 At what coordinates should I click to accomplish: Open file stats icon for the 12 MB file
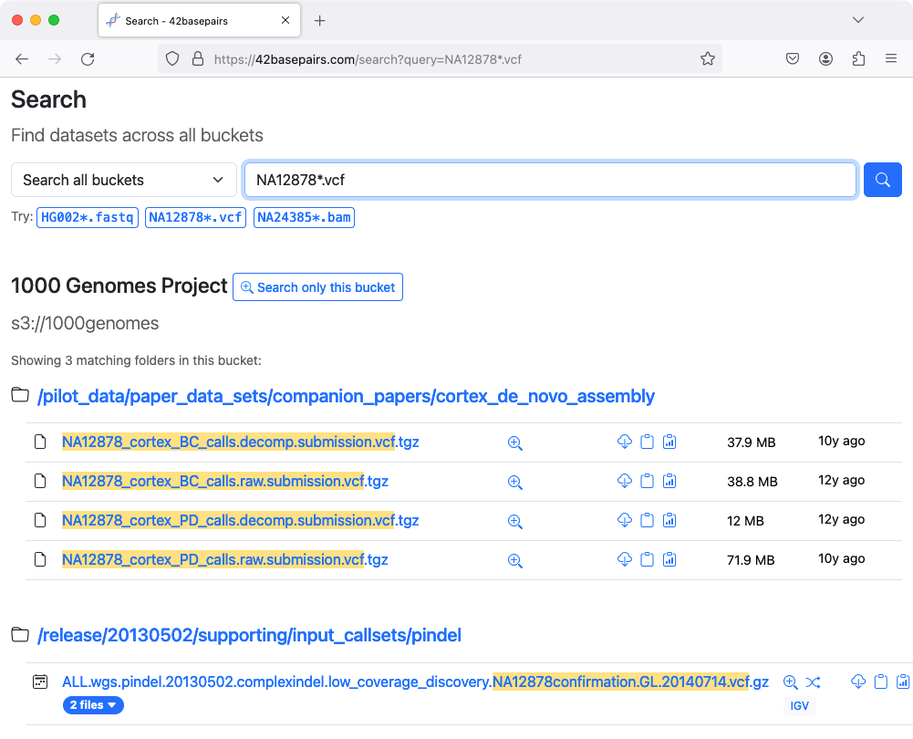pyautogui.click(x=669, y=519)
